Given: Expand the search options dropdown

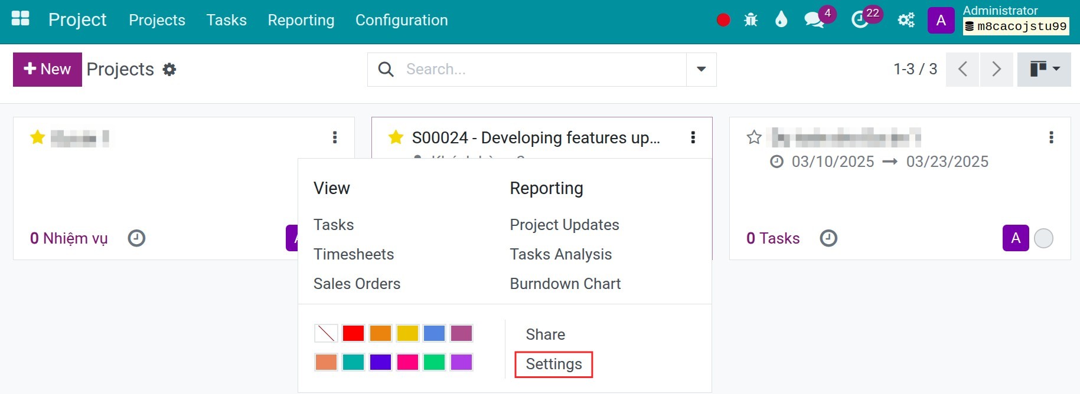Looking at the screenshot, I should 701,70.
